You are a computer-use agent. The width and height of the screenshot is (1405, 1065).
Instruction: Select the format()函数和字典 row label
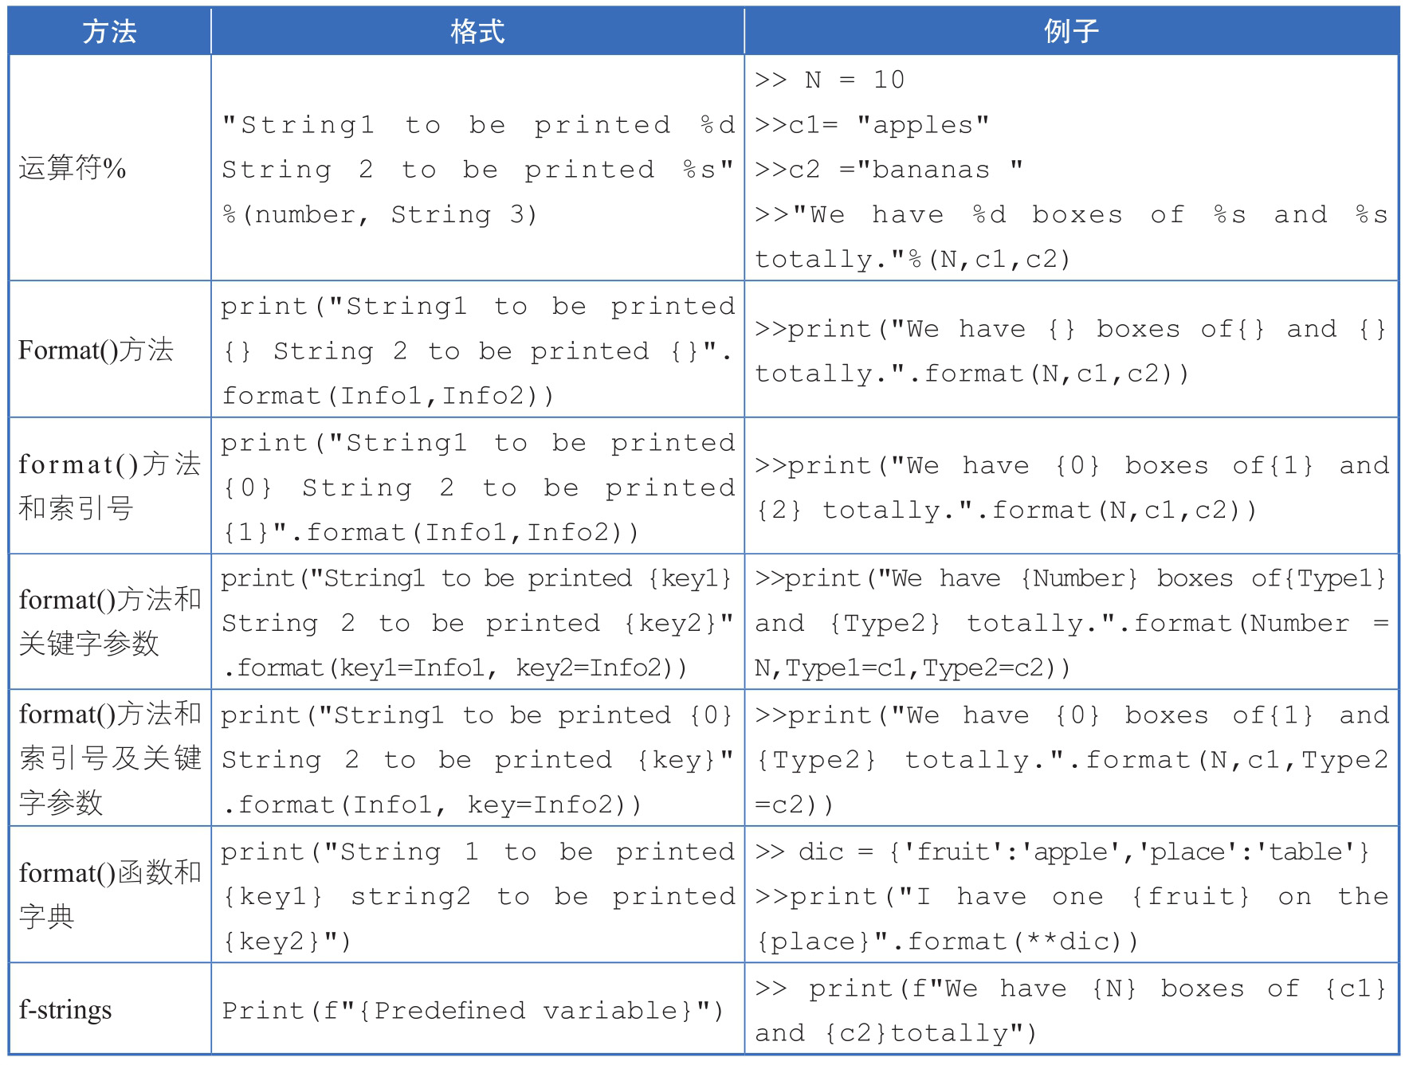[x=110, y=895]
